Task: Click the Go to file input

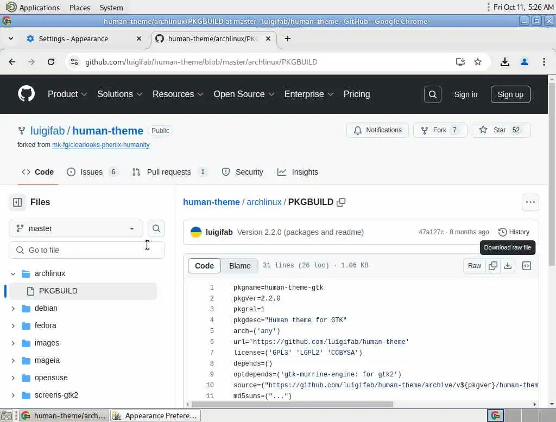Action: click(x=87, y=250)
